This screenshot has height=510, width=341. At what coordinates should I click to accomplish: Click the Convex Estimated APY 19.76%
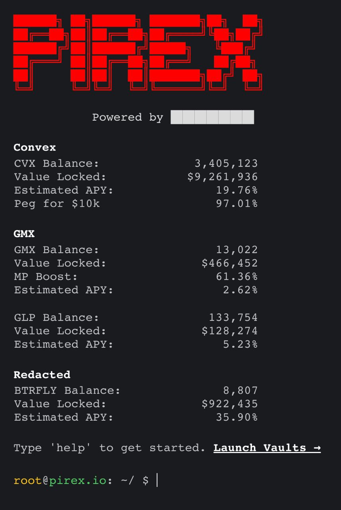click(x=237, y=190)
